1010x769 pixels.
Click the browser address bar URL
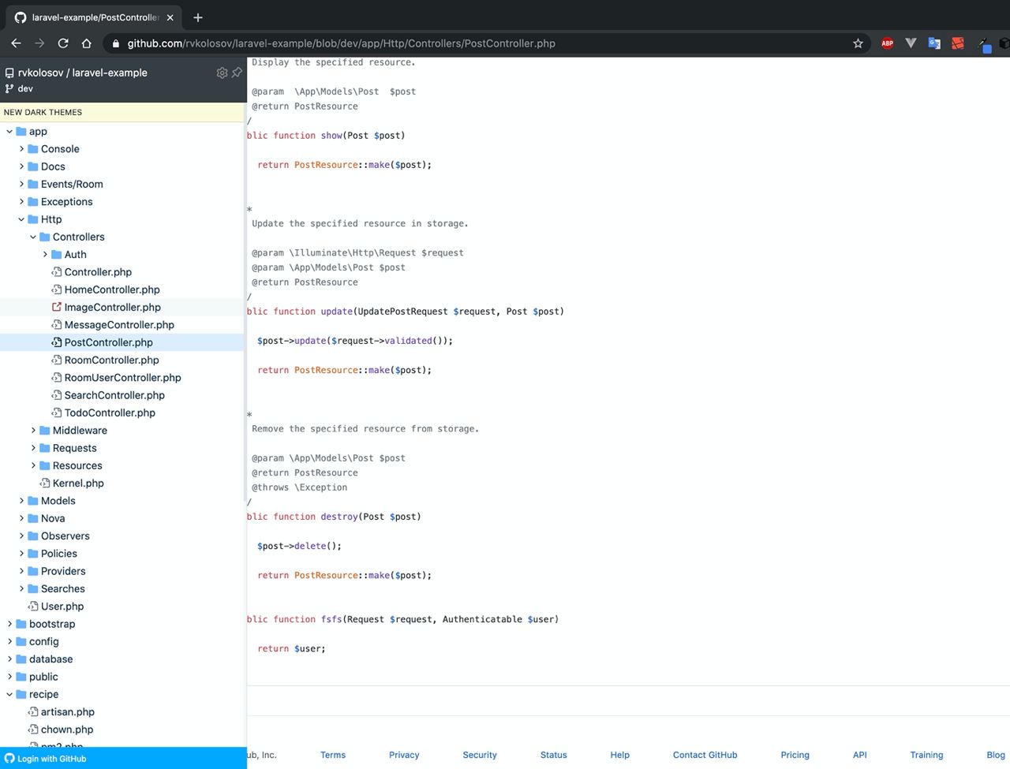(x=342, y=43)
